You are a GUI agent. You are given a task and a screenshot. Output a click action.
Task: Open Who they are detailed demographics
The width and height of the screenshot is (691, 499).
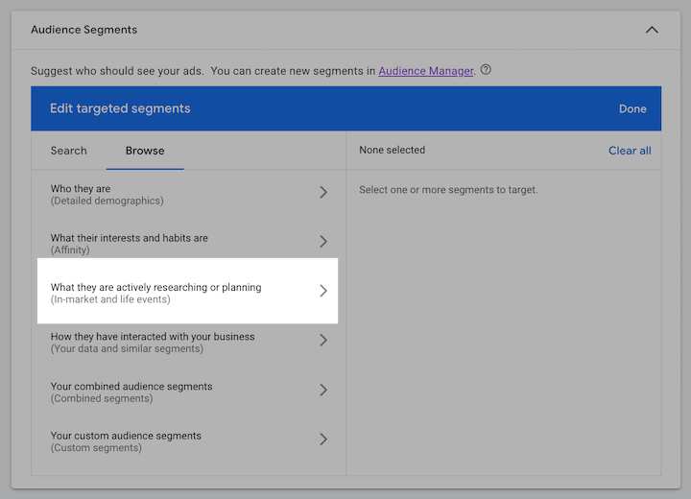tap(107, 195)
